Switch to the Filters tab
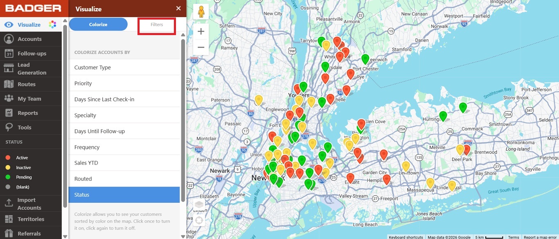The image size is (559, 239). click(x=157, y=25)
